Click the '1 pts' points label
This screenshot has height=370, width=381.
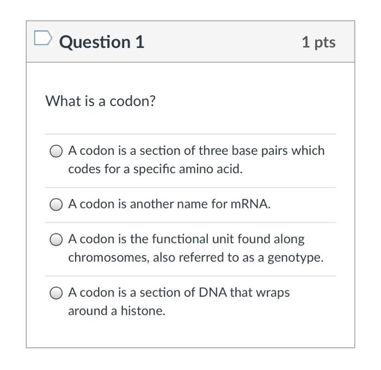tap(318, 43)
